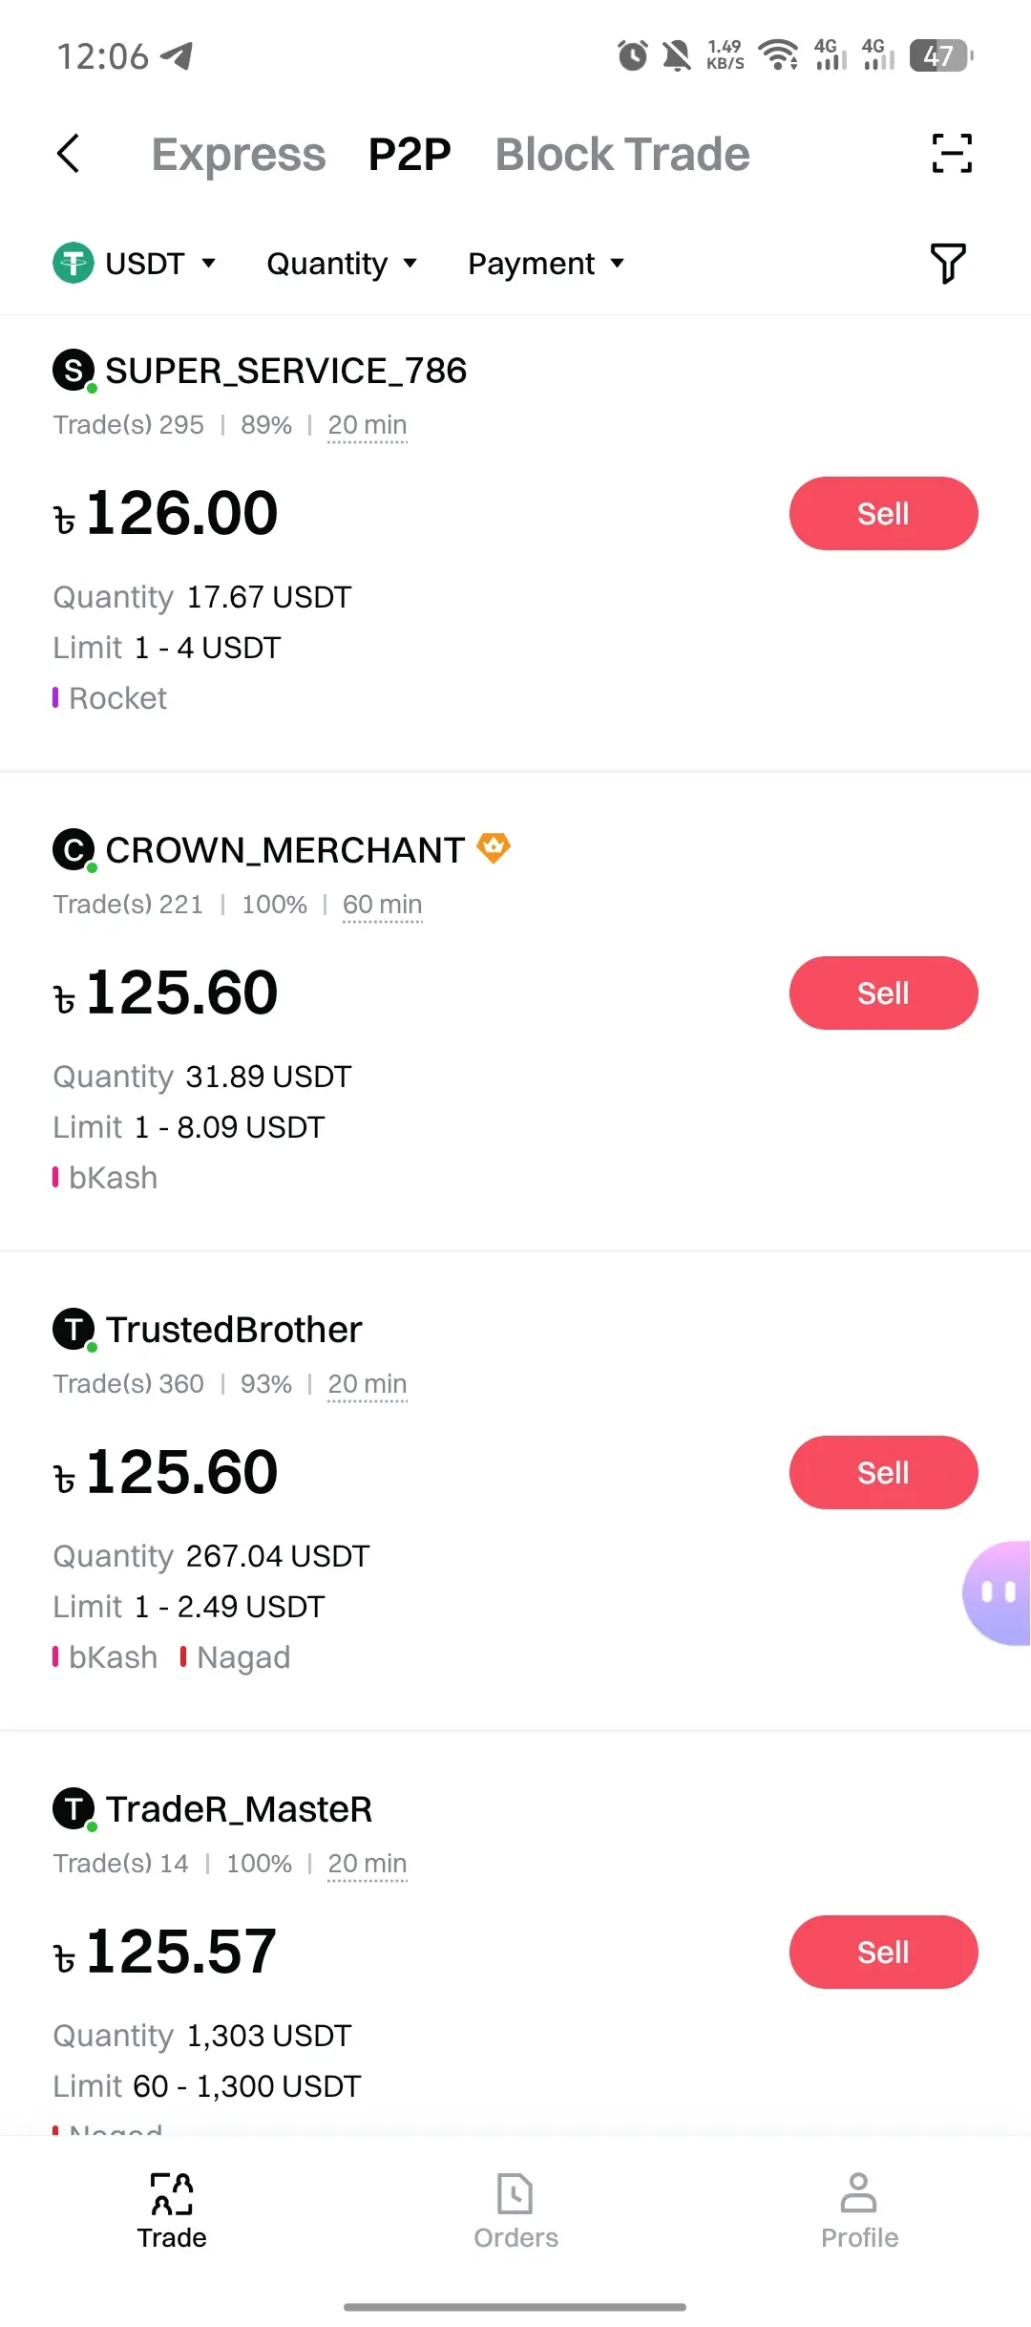The image size is (1031, 2327).
Task: Sell to CROWN_MERCHANT at 125.60
Action: click(x=883, y=993)
